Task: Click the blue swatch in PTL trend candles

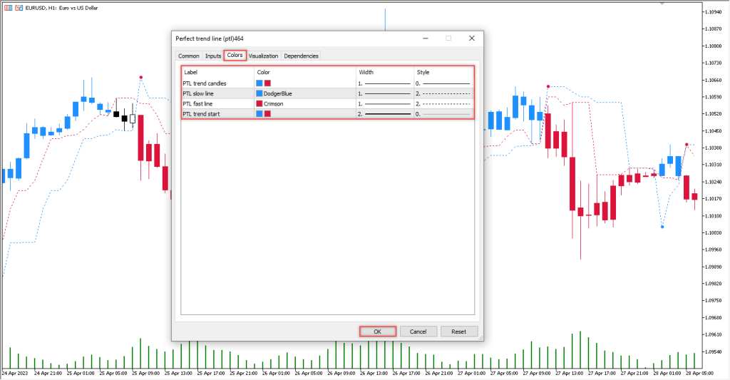Action: click(x=259, y=83)
